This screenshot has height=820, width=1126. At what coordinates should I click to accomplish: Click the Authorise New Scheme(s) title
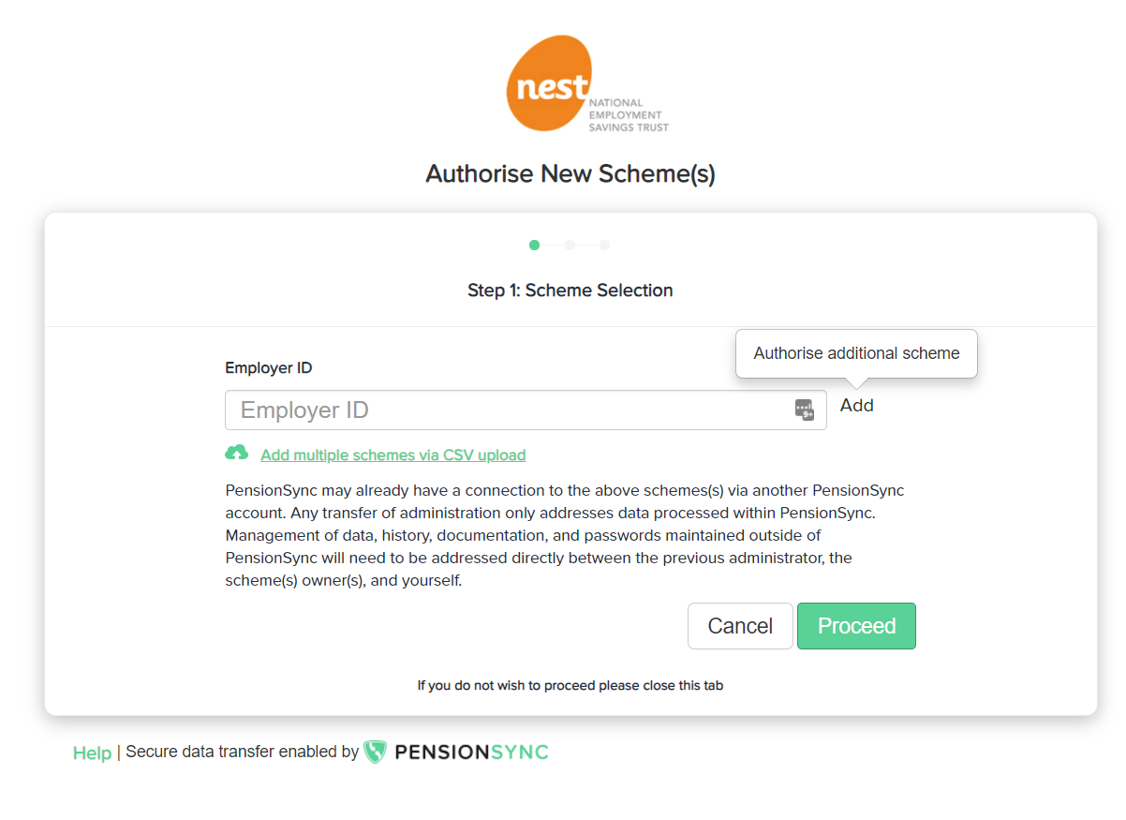coord(570,173)
